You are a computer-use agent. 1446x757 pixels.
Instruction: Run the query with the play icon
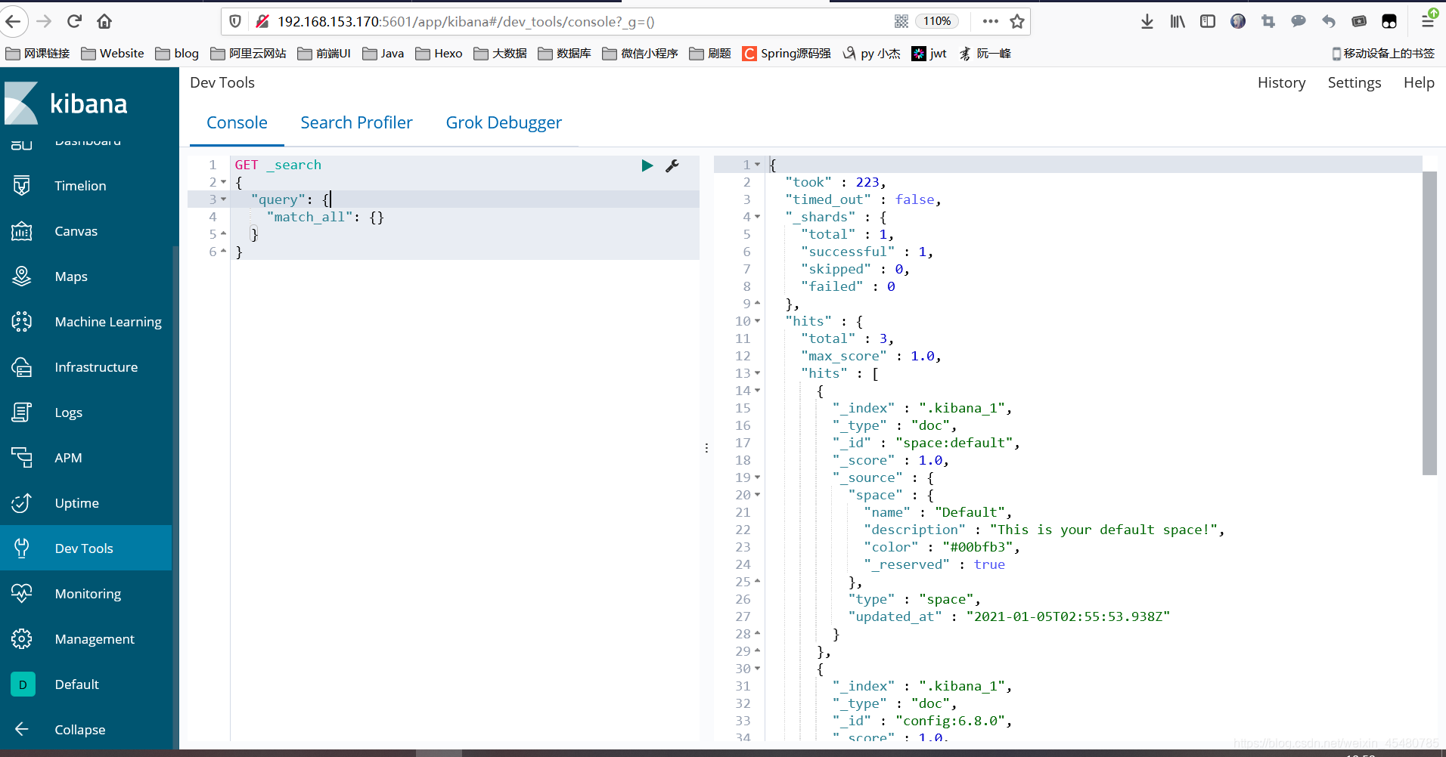click(x=647, y=165)
